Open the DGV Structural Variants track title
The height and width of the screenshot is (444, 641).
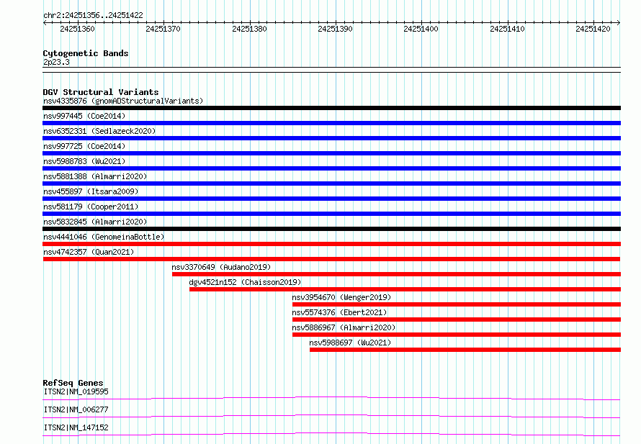101,92
